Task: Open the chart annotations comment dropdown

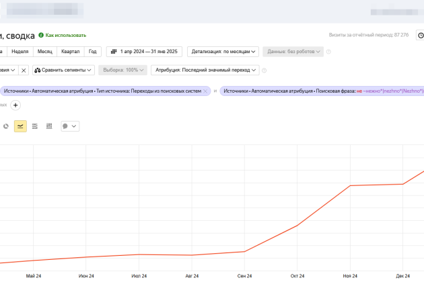Action: pos(69,126)
